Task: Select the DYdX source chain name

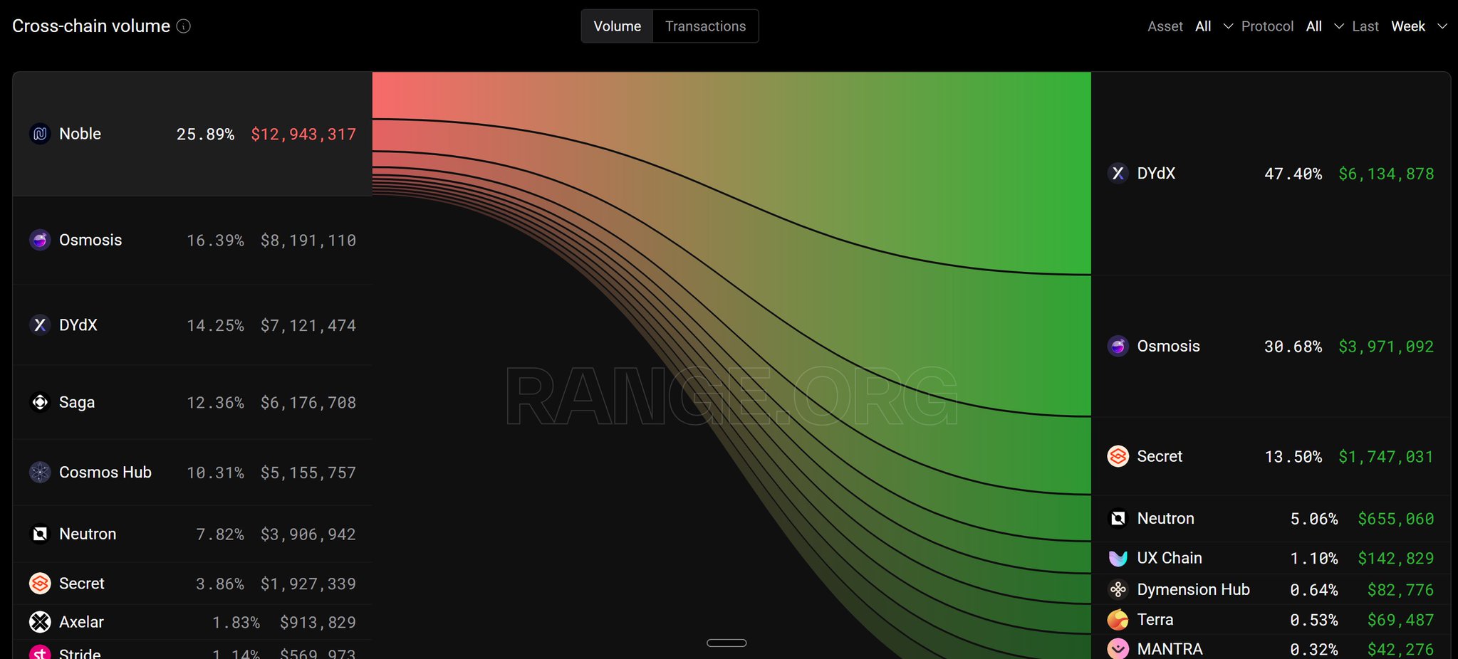Action: (78, 325)
